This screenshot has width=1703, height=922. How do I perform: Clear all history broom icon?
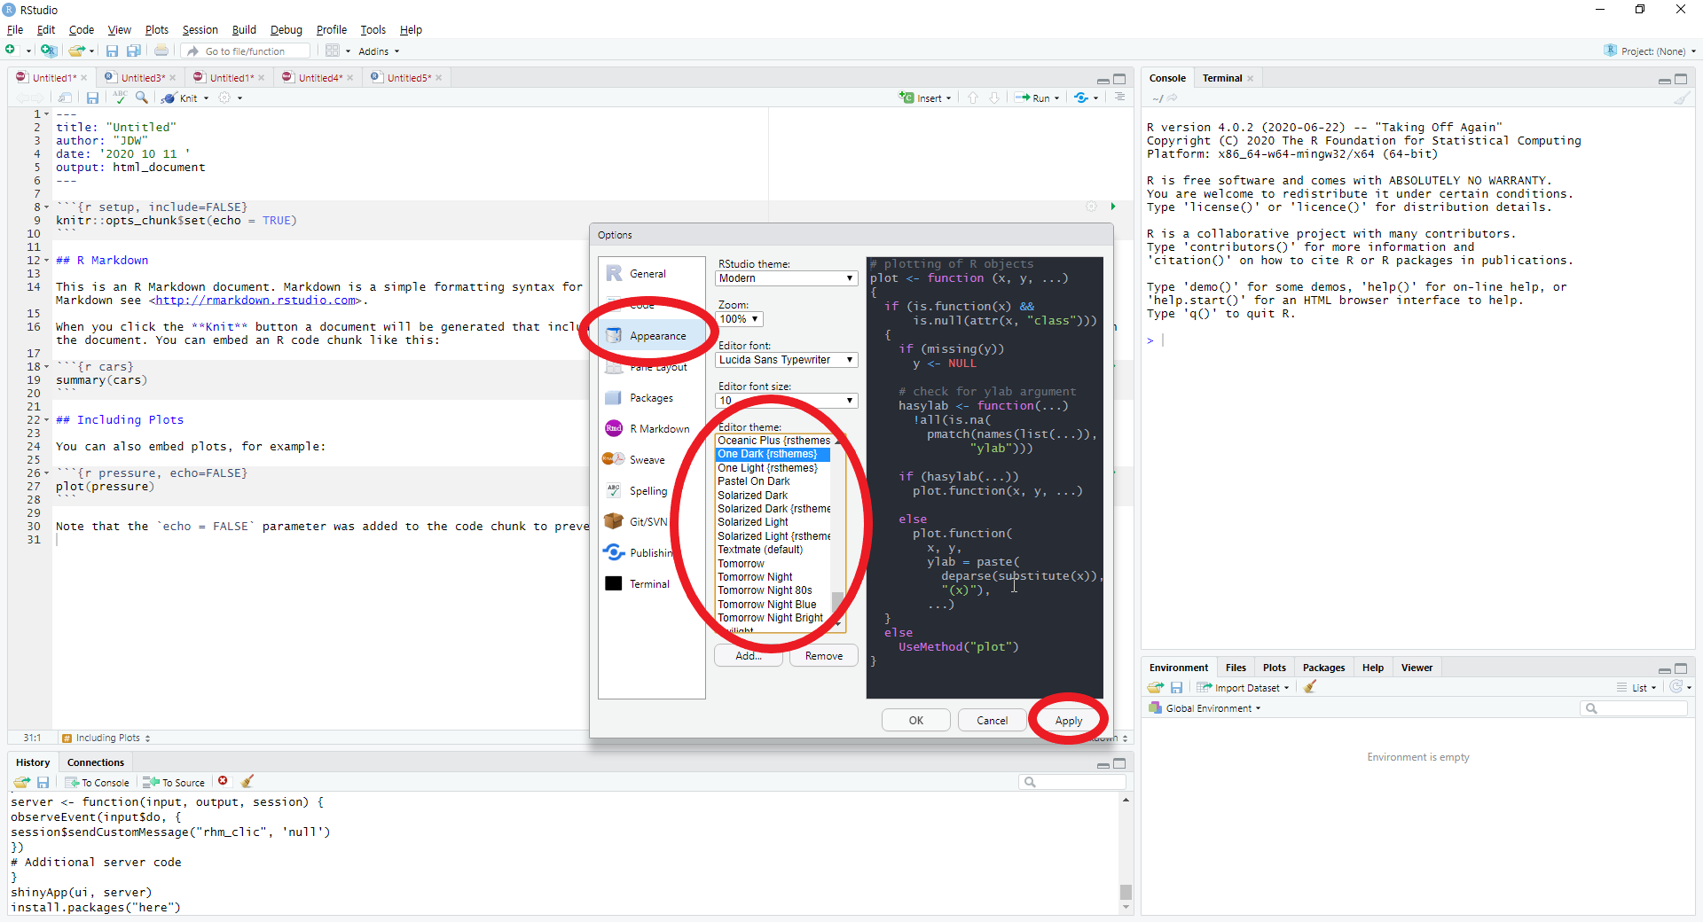247,781
